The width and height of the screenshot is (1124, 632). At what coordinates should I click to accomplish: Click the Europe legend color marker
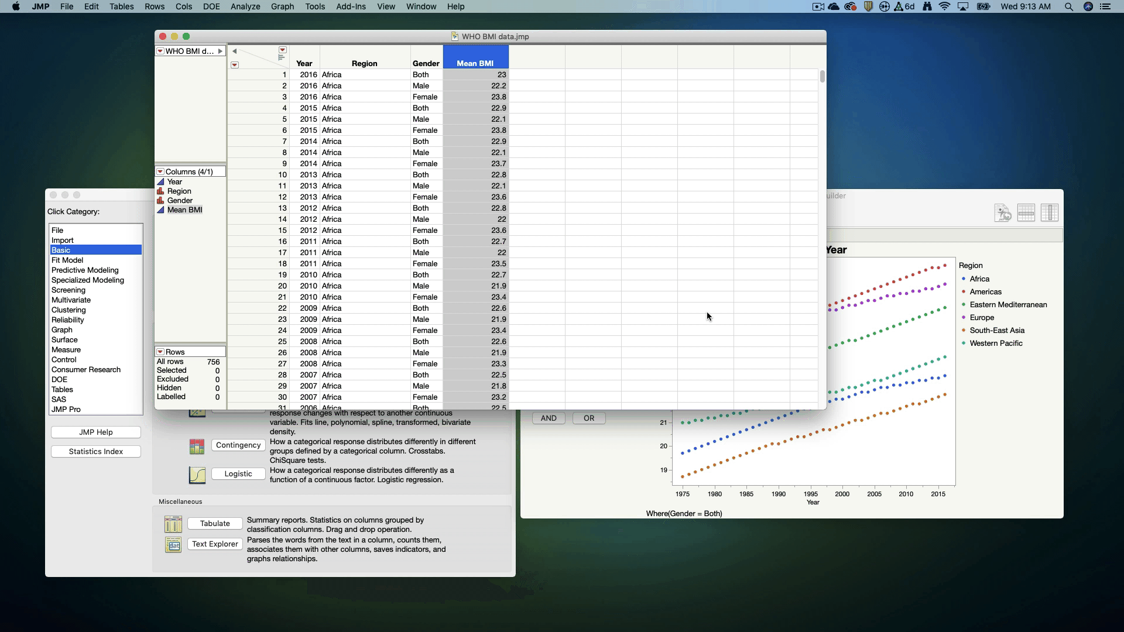(x=964, y=318)
